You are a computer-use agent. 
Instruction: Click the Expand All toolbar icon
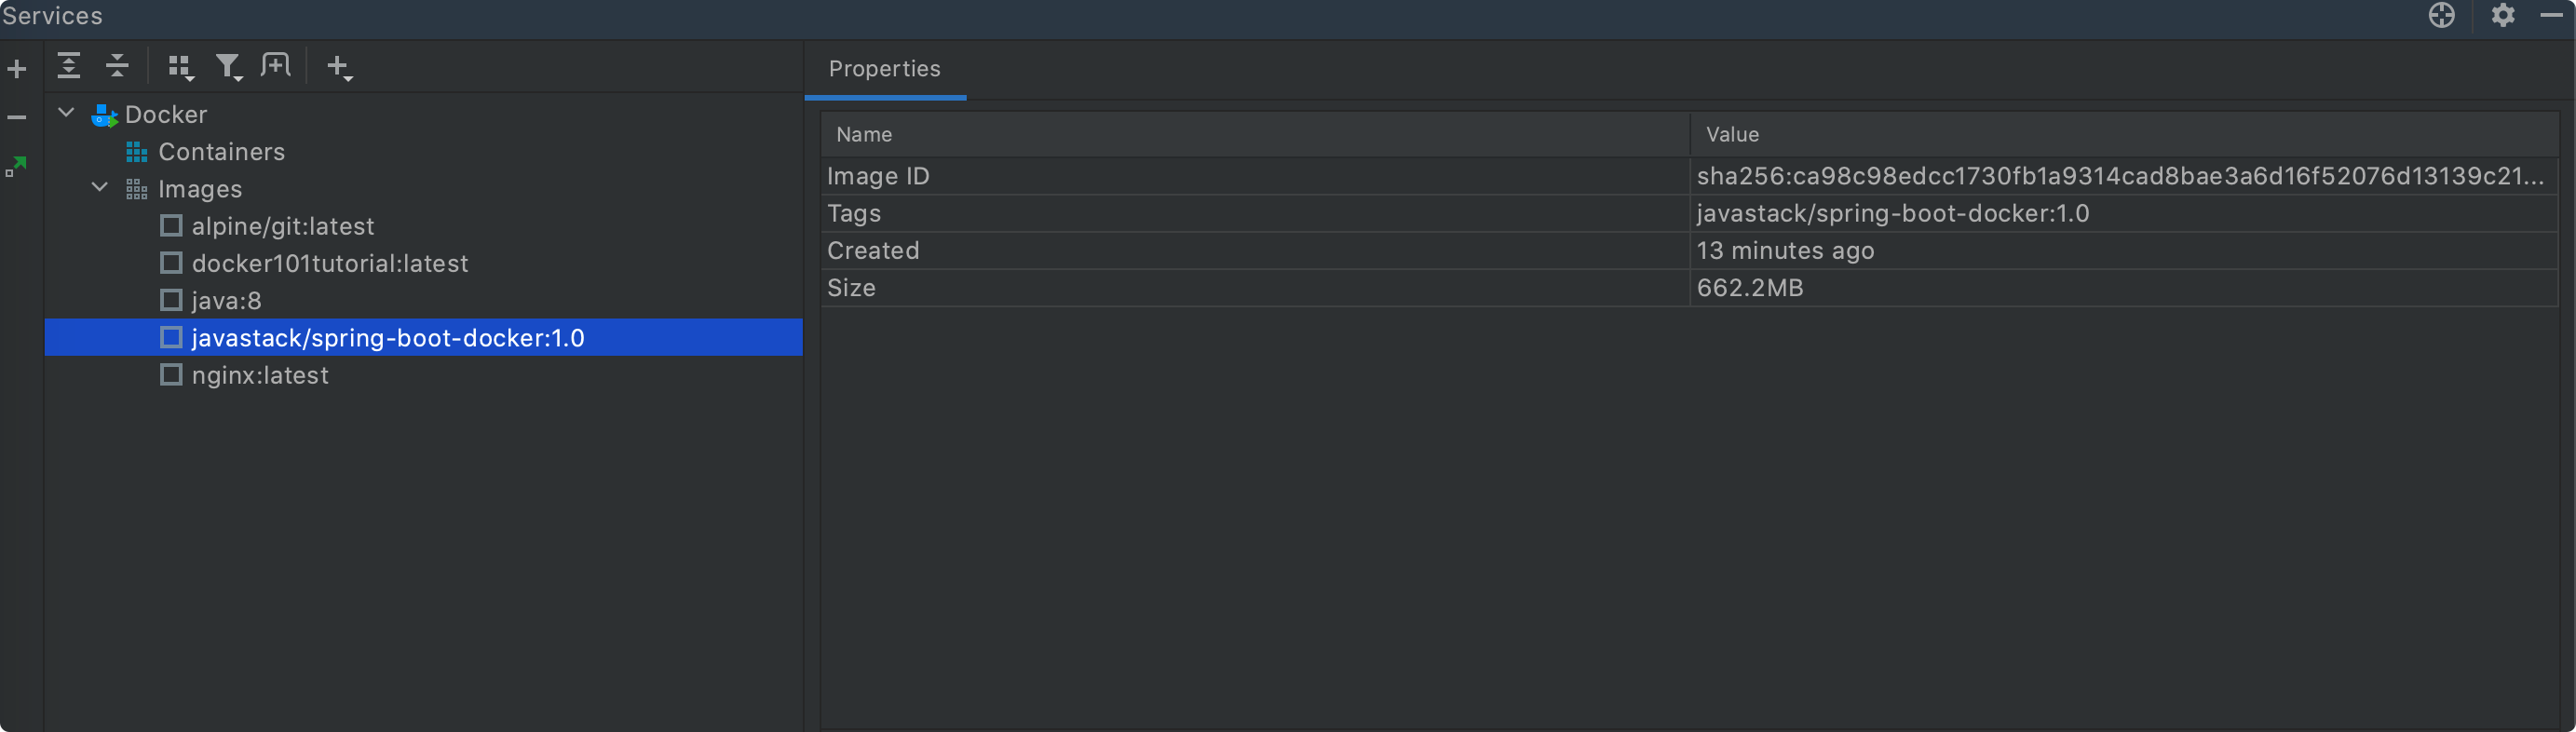pos(68,66)
